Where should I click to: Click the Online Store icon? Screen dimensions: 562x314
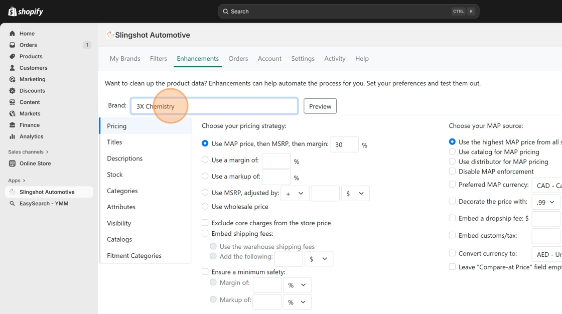click(12, 164)
